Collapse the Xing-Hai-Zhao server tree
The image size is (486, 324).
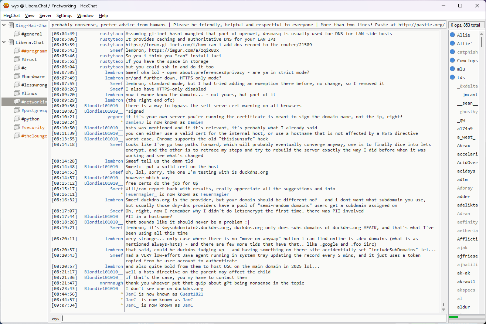(x=4, y=25)
